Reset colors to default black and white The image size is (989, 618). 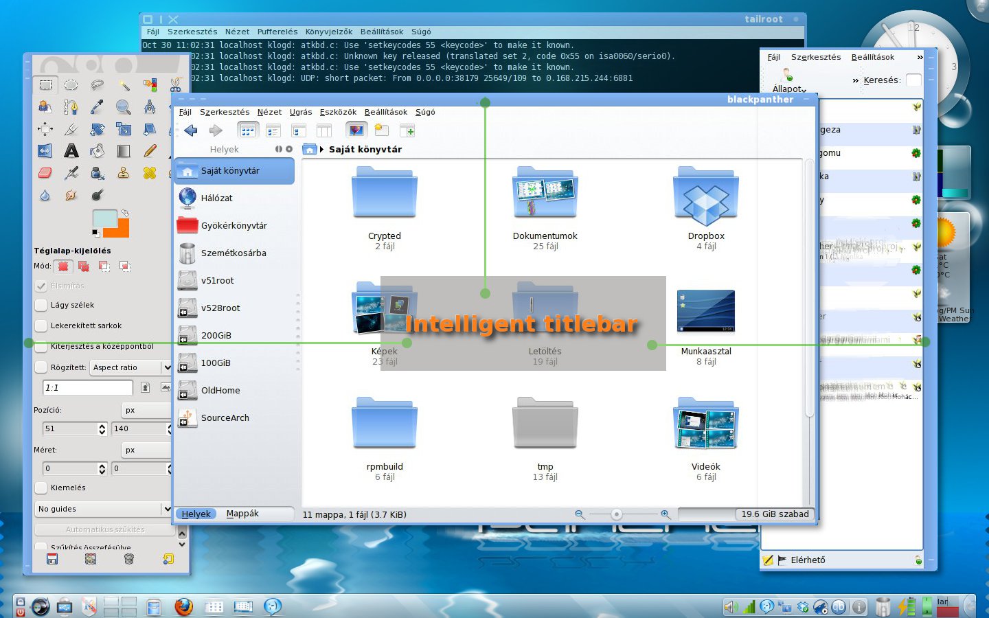[x=96, y=233]
